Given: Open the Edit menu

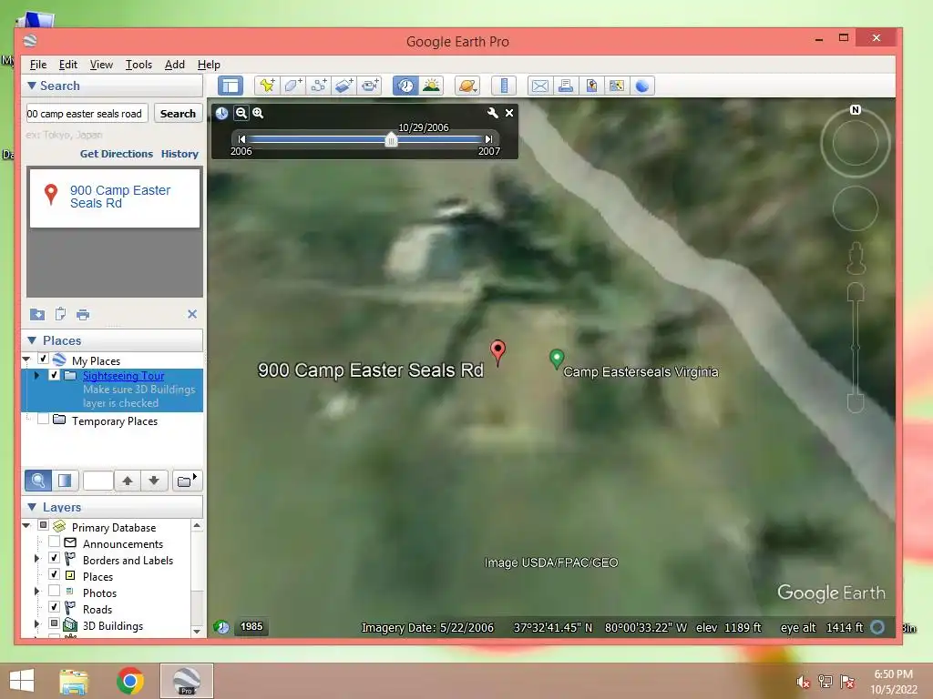Looking at the screenshot, I should tap(67, 65).
